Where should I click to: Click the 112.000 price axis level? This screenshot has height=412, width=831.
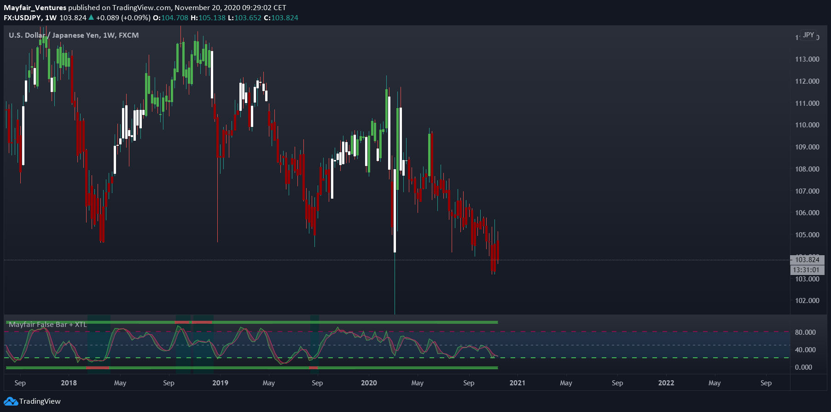807,81
